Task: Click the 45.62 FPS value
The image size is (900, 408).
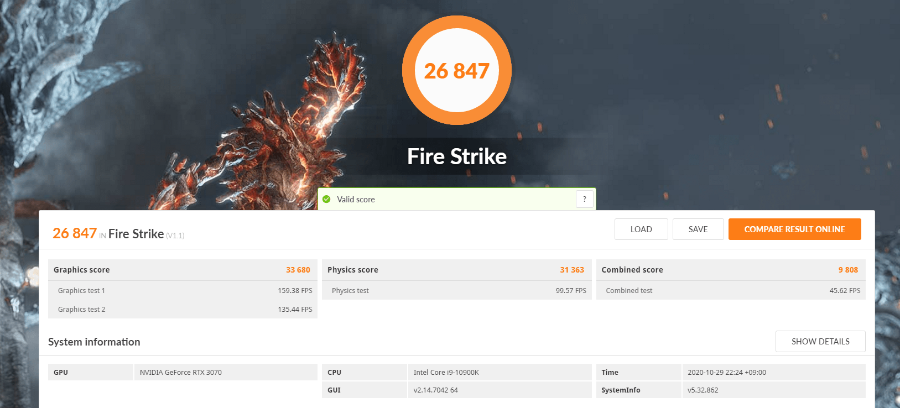Action: pos(845,290)
